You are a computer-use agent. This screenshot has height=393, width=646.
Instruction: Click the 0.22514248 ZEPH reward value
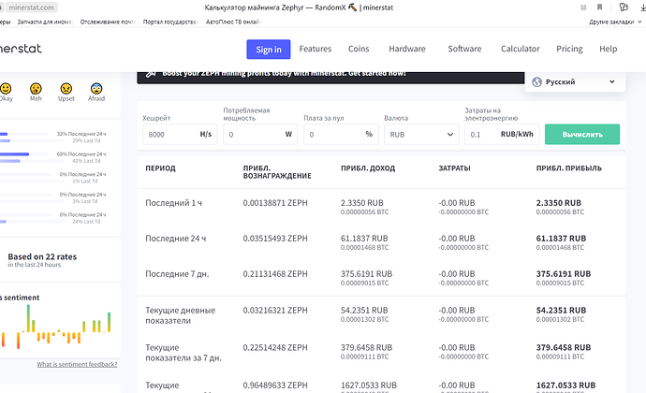coord(275,348)
